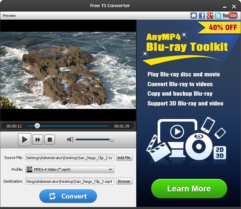Click the MPEG profile icon
This screenshot has width=241, height=209.
coord(29,169)
